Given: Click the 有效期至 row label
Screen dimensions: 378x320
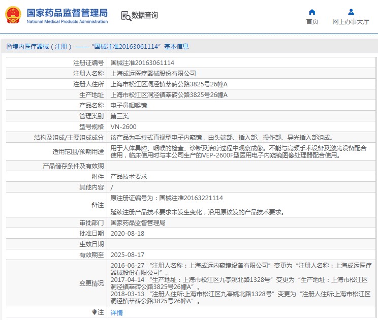Looking at the screenshot, I should 91,255.
